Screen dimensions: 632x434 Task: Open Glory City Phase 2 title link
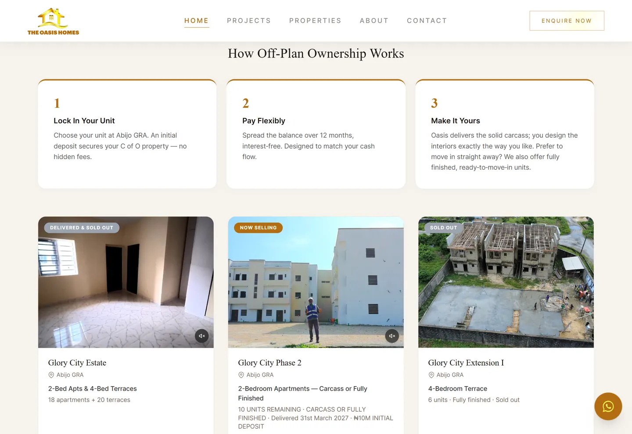[269, 363]
